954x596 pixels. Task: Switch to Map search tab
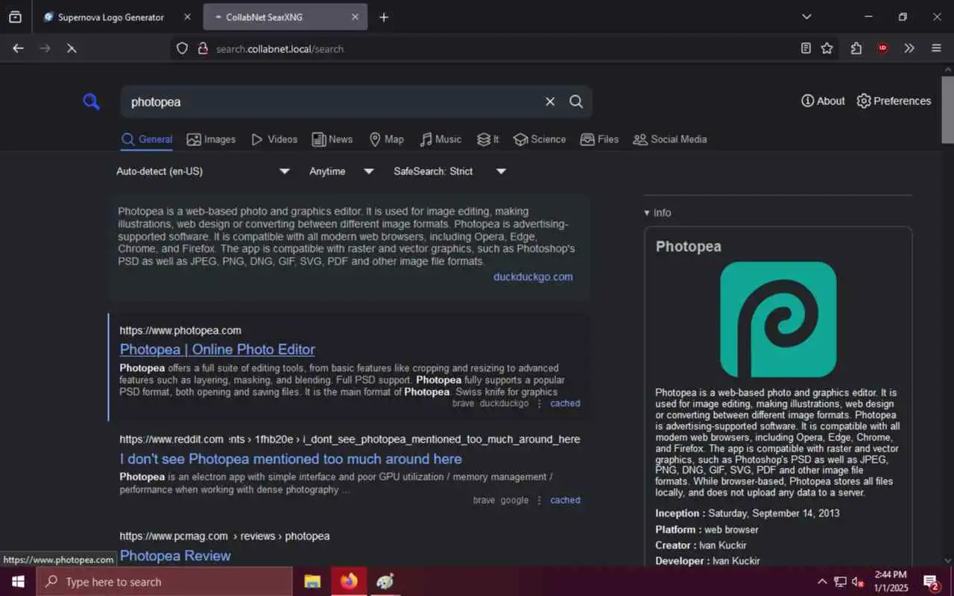[x=387, y=139]
